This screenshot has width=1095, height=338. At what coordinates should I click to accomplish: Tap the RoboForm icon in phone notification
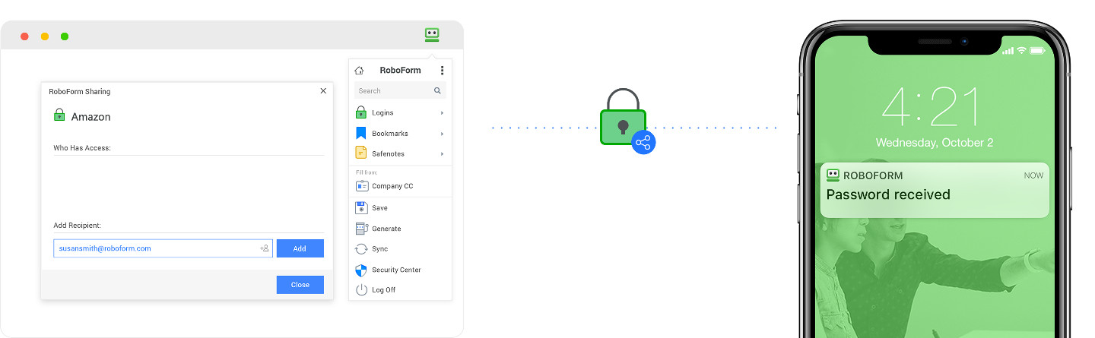[x=833, y=175]
